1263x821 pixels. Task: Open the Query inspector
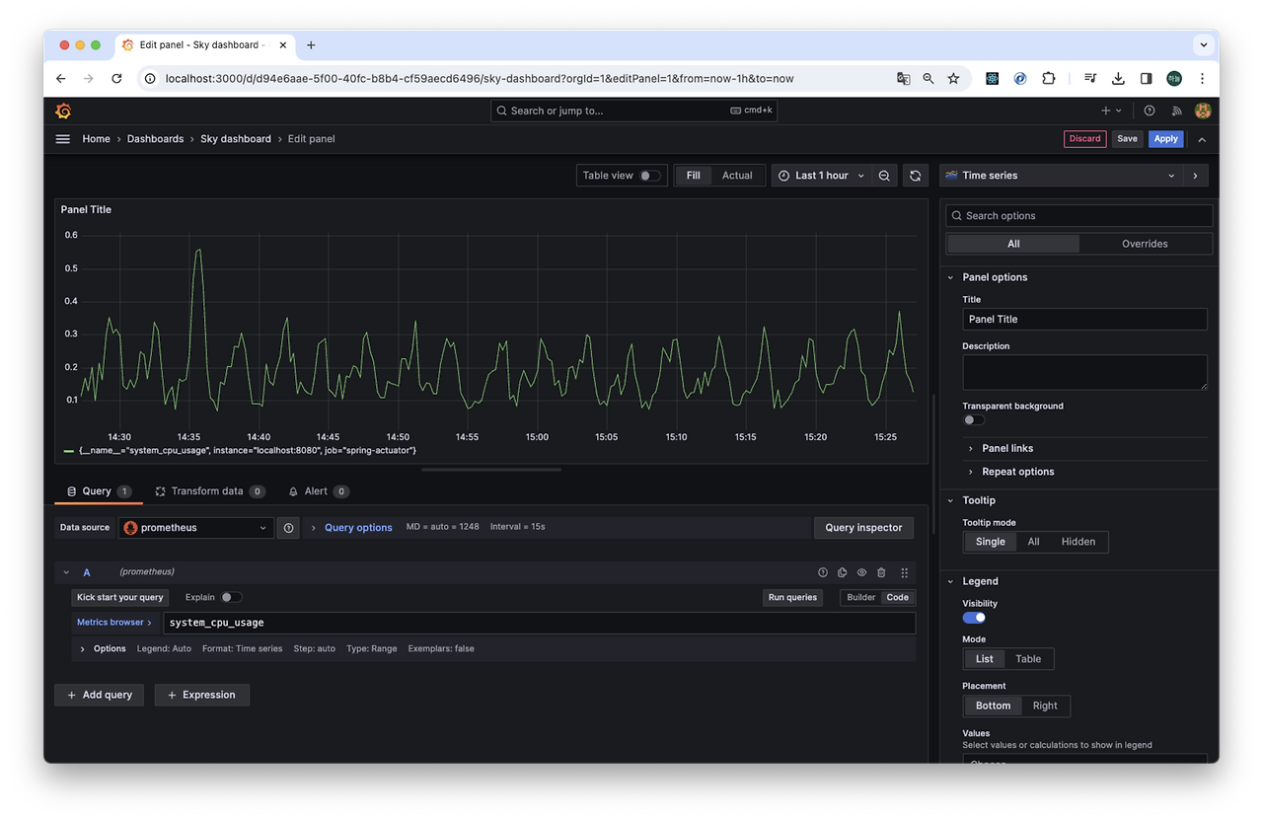pos(863,528)
